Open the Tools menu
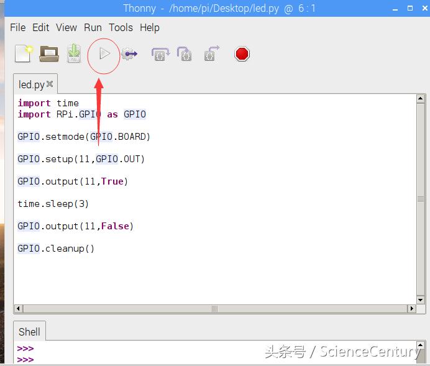This screenshot has height=366, width=430. point(121,28)
